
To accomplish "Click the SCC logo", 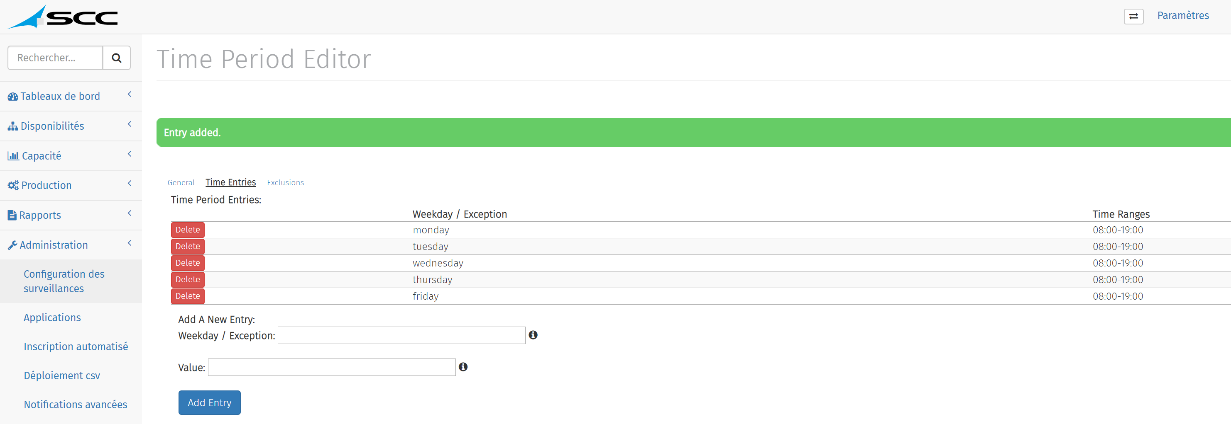I will 63,17.
